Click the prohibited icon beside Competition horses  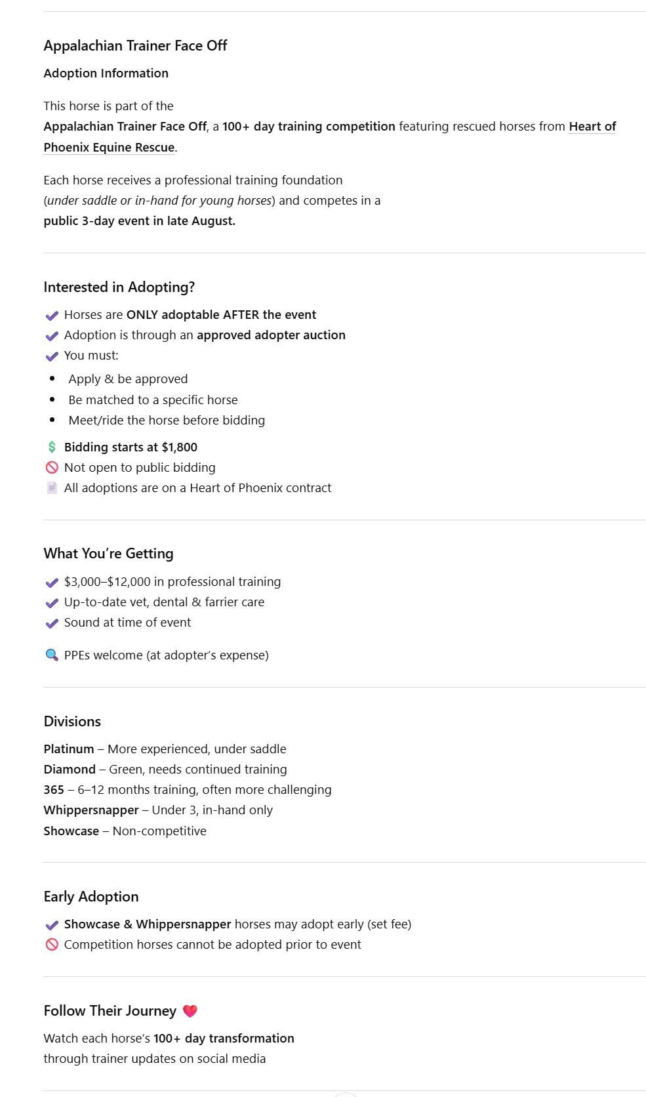click(52, 945)
